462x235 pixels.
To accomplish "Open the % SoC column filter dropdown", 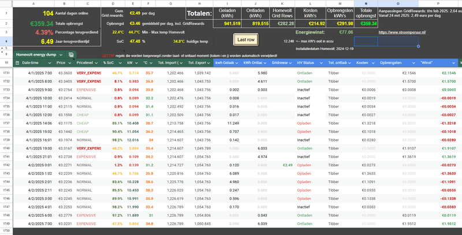I will tap(120, 63).
